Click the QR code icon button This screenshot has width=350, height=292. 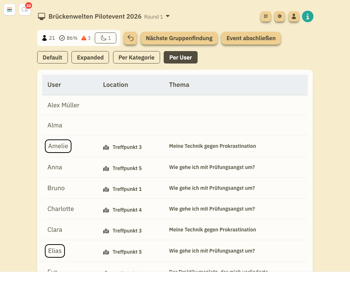266,16
